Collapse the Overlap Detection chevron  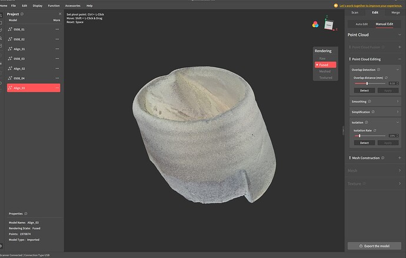click(398, 70)
